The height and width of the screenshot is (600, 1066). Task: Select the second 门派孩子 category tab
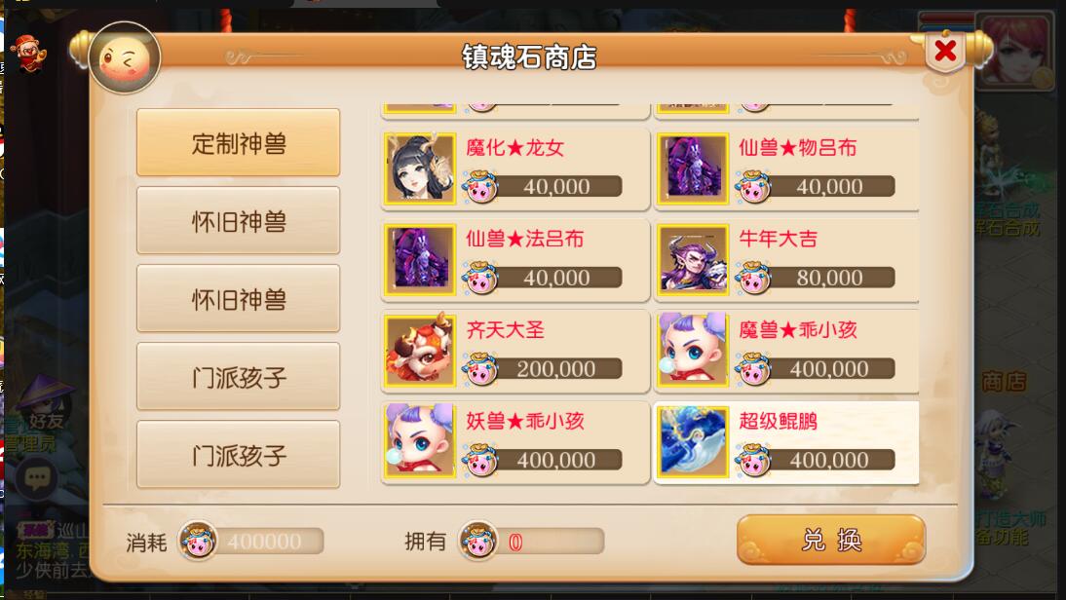coord(238,455)
